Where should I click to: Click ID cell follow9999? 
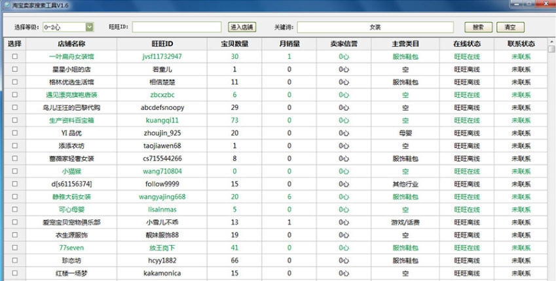point(162,184)
